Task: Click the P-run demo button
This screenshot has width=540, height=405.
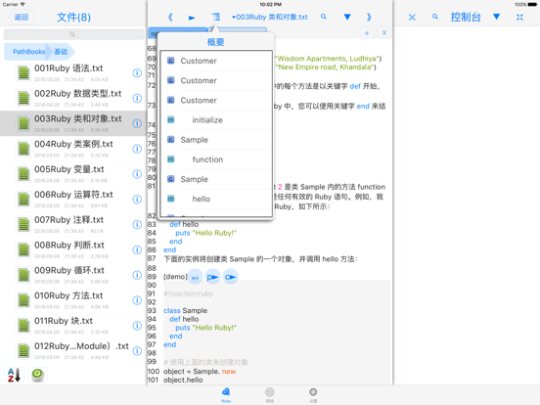Action: 213,277
